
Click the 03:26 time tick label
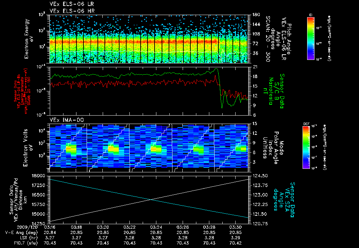click(183, 227)
